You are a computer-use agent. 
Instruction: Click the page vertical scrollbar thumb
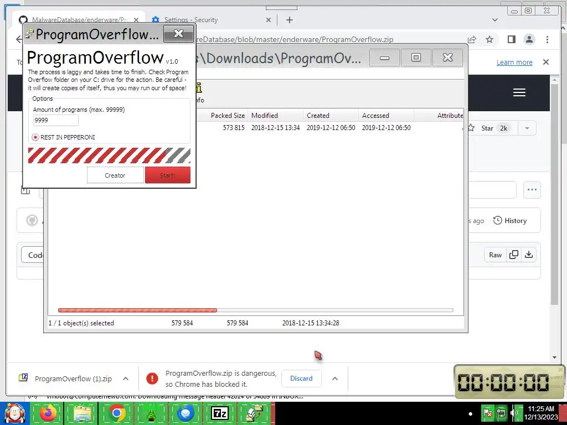(x=555, y=194)
